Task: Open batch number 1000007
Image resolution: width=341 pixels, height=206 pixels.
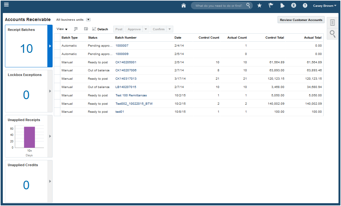Action: 122,46
